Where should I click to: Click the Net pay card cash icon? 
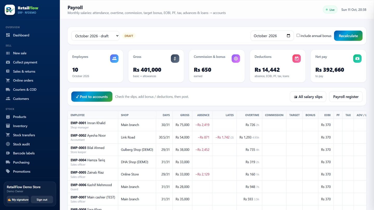[x=357, y=59]
